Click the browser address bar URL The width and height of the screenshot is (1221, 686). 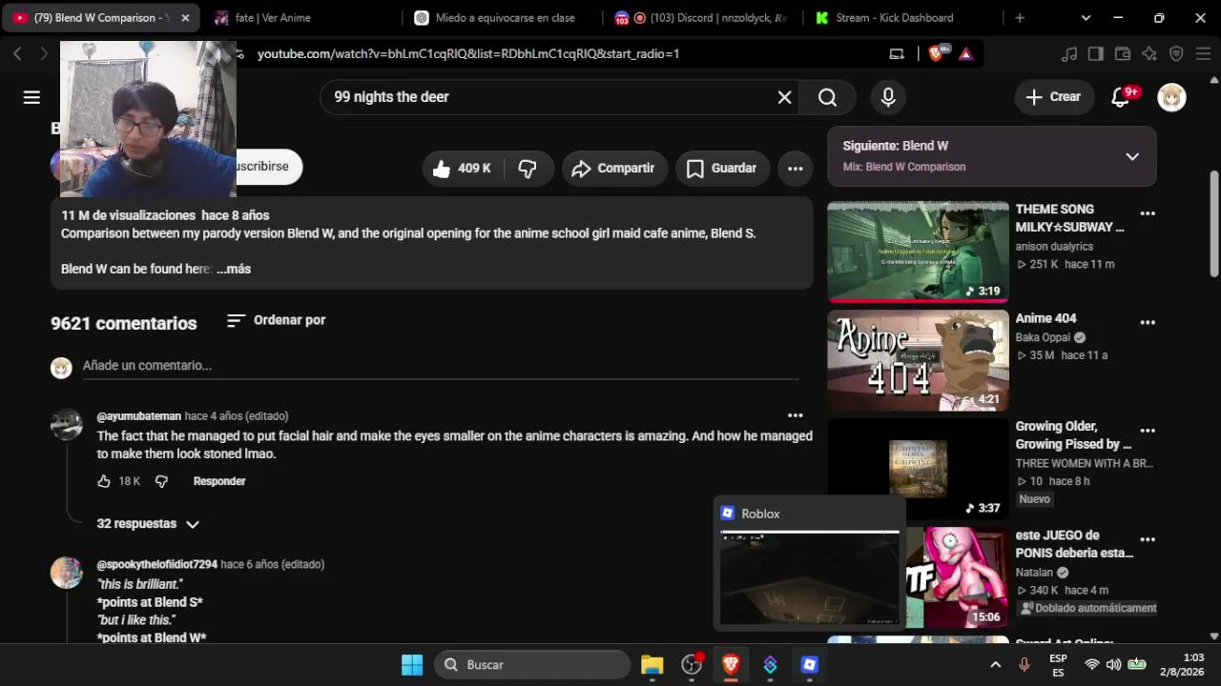click(468, 54)
